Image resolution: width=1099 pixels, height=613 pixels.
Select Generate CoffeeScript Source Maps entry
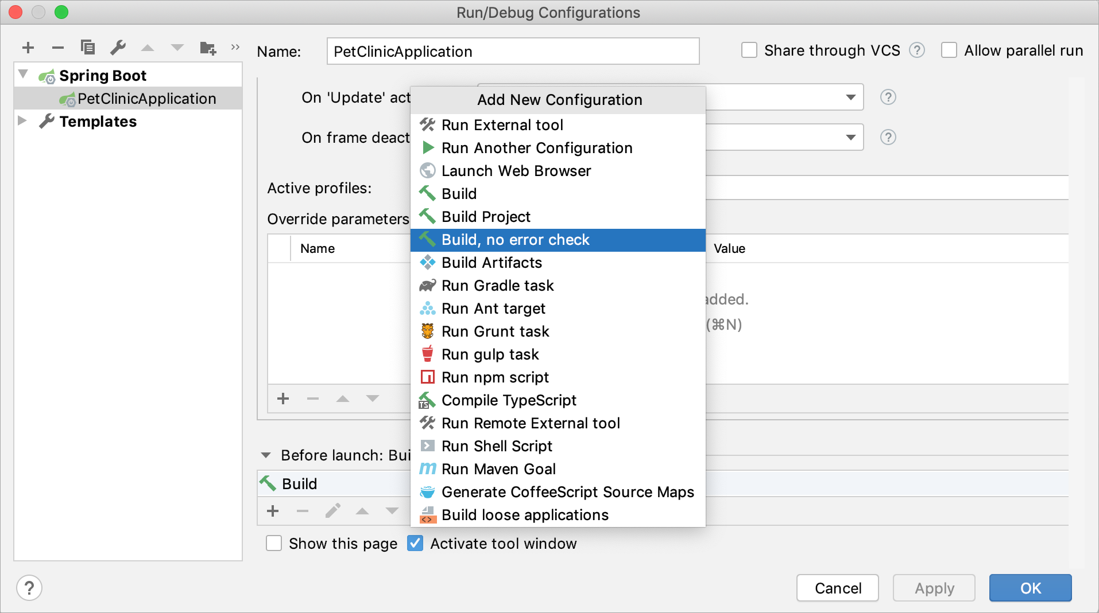pos(558,492)
